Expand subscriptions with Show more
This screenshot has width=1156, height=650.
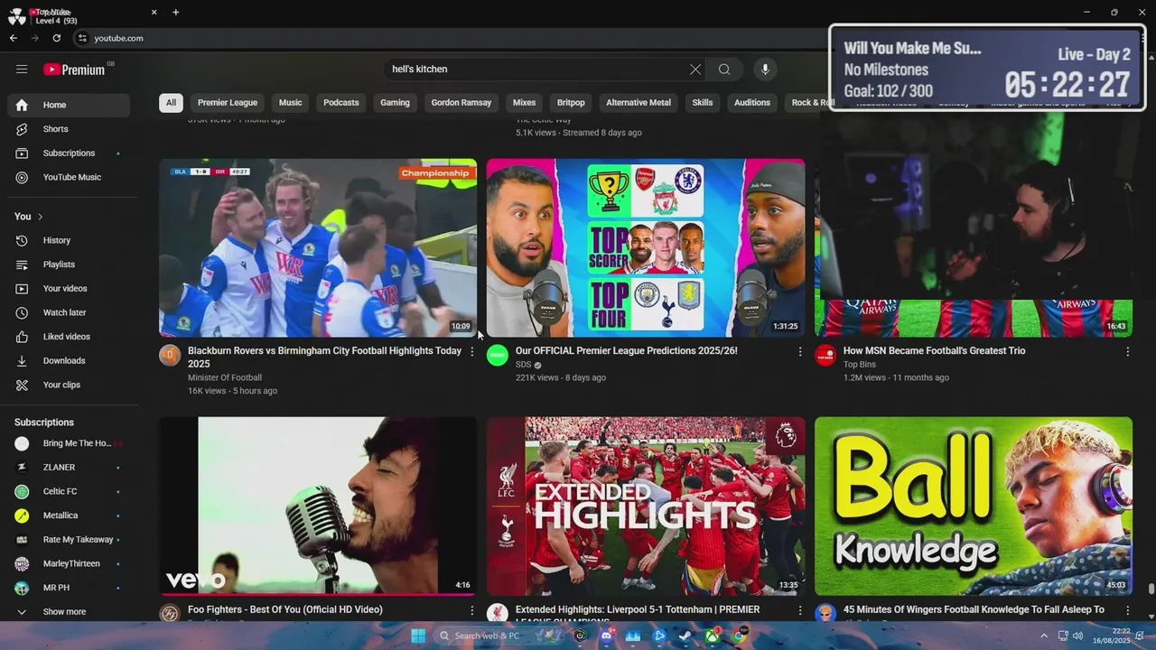[69, 612]
